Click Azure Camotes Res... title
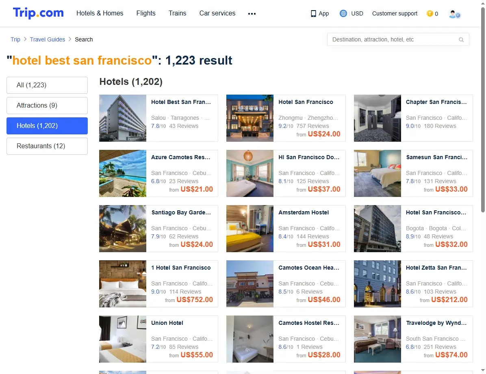Screen dimensions: 486x374 pyautogui.click(x=181, y=157)
